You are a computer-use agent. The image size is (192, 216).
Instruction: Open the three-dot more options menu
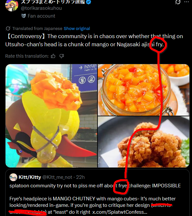click(x=186, y=2)
